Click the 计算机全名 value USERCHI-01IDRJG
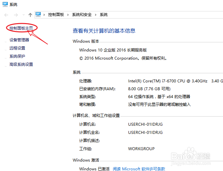The height and width of the screenshot is (171, 223). [x=145, y=132]
